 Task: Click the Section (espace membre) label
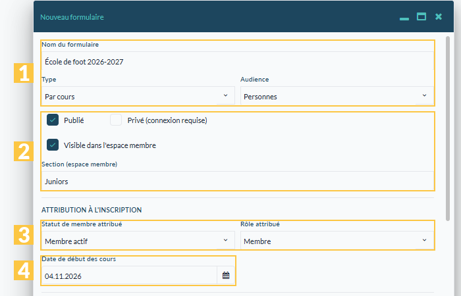point(80,164)
